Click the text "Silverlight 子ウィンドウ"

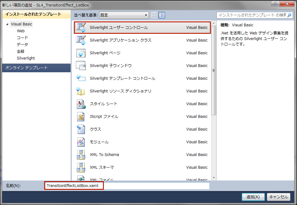point(111,65)
